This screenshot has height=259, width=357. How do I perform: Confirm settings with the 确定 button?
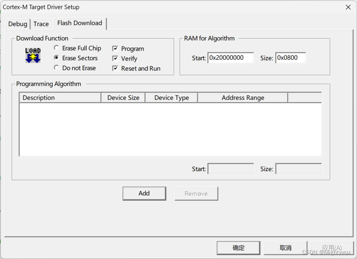238,248
